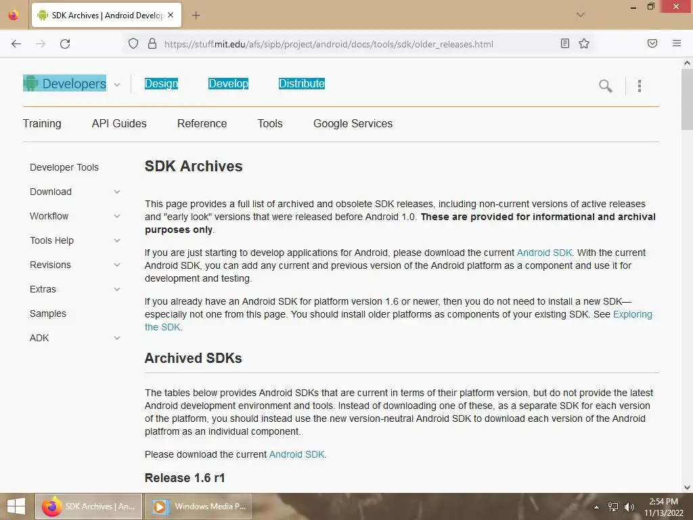Show hidden system tray icons
Viewport: 693px width, 520px height.
click(596, 507)
